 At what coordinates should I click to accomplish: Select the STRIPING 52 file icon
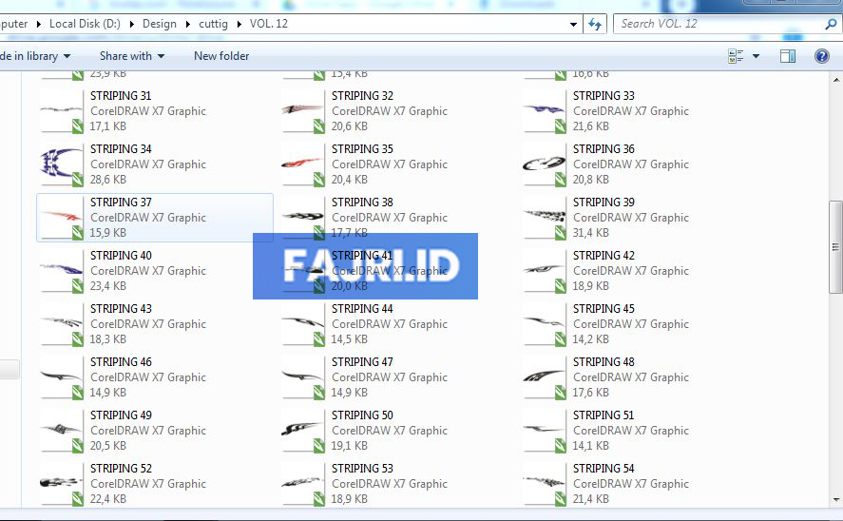click(x=62, y=484)
